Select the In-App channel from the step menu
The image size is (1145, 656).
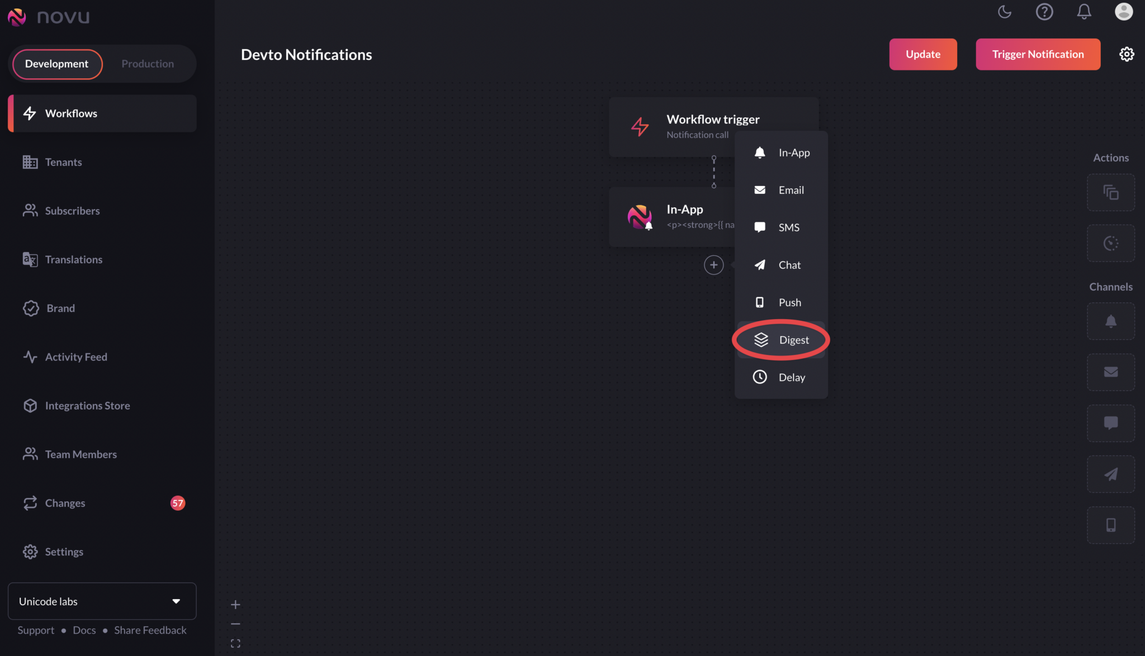pyautogui.click(x=793, y=152)
